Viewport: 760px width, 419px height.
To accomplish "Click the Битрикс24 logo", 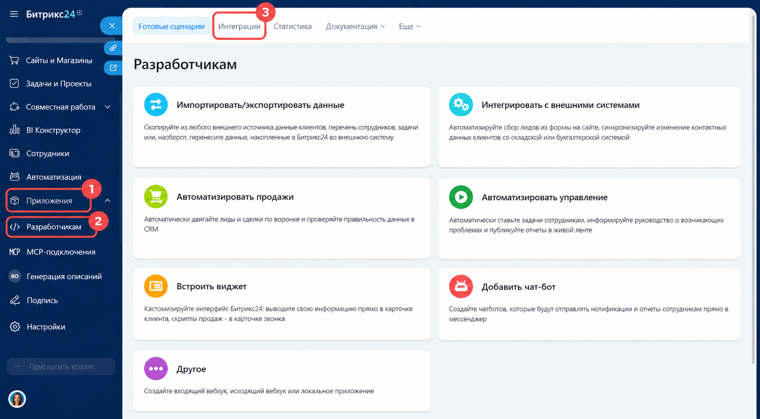I will (54, 14).
